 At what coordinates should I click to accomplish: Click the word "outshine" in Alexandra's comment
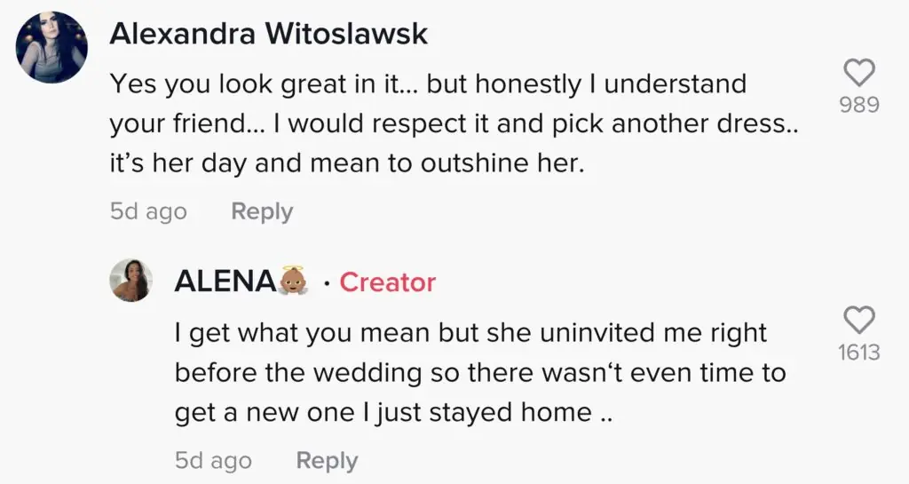pos(469,165)
